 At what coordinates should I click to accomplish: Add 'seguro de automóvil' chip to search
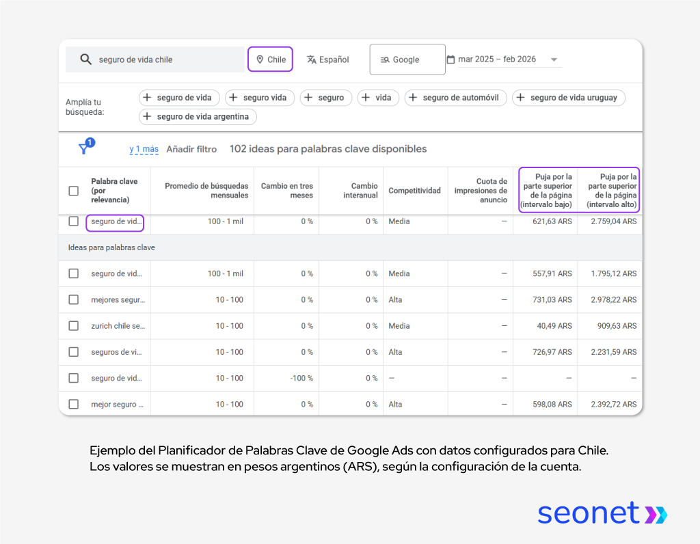point(455,97)
